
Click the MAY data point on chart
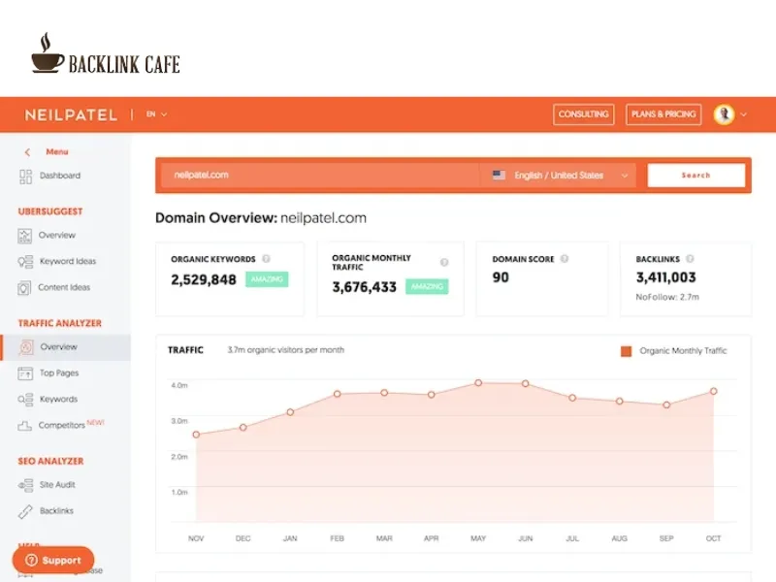coord(478,382)
